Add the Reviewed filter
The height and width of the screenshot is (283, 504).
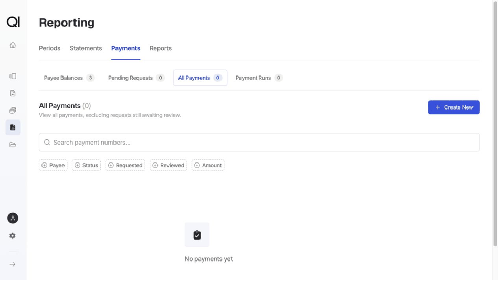point(169,165)
